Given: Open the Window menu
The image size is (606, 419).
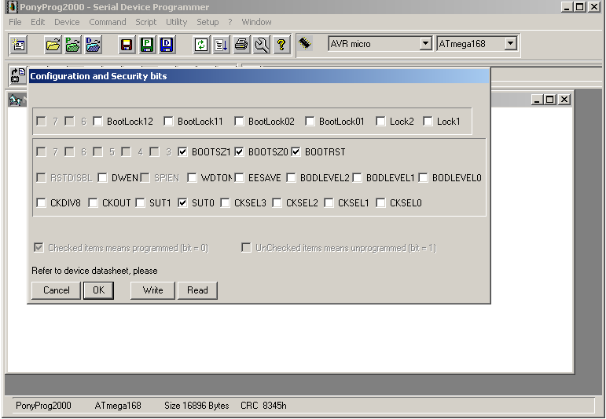Looking at the screenshot, I should tap(256, 22).
